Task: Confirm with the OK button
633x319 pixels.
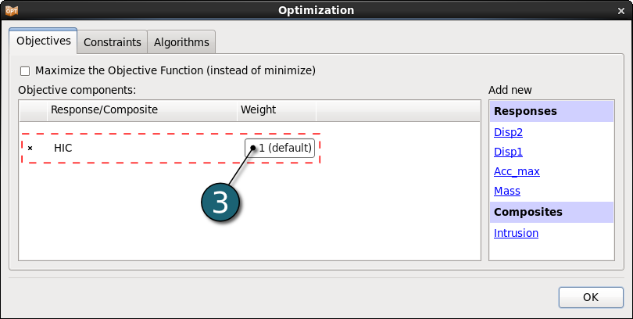Action: [591, 297]
